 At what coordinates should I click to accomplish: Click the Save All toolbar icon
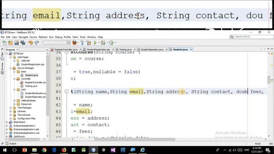tap(23, 43)
